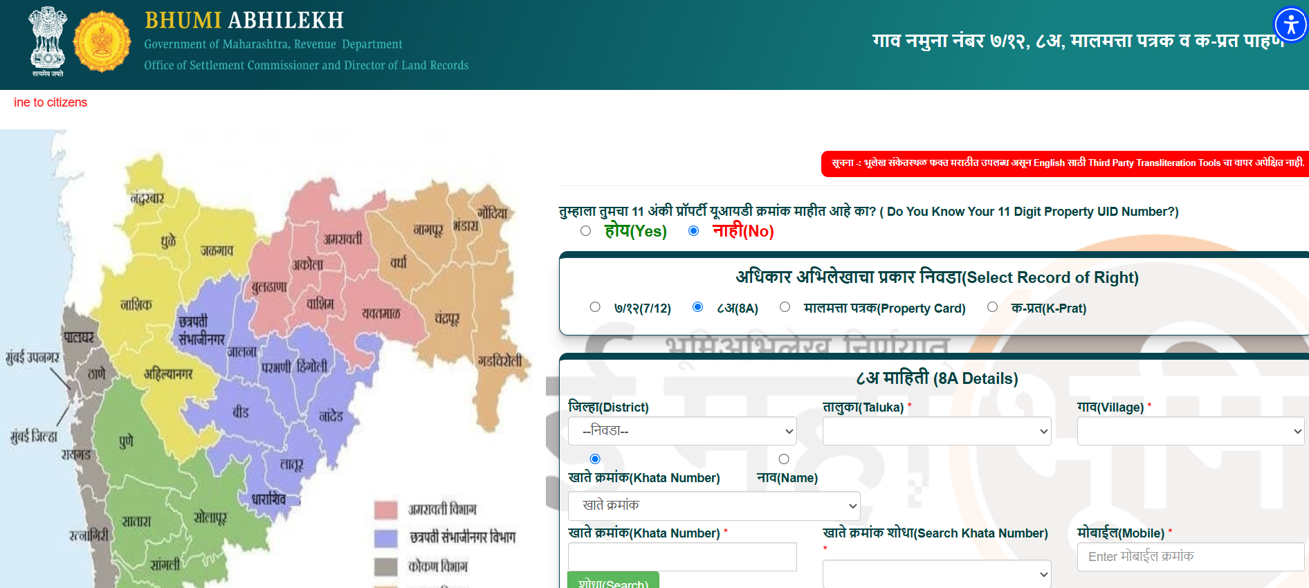
Task: Choose the ८अ(8A) record option
Action: 698,307
